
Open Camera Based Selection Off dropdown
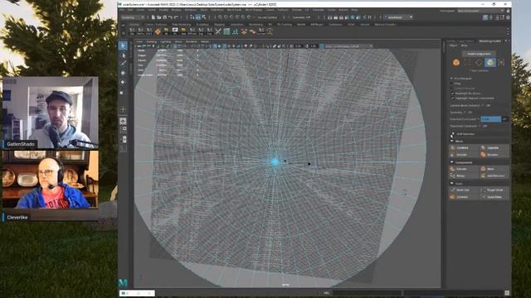(x=487, y=105)
